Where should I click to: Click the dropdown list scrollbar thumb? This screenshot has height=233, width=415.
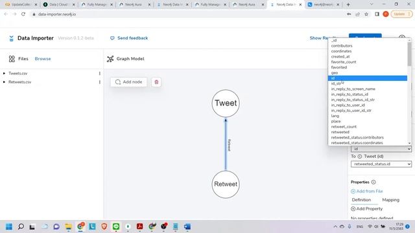click(409, 54)
